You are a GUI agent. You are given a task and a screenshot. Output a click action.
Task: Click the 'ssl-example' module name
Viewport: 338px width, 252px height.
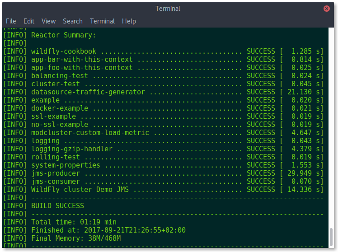[53, 117]
